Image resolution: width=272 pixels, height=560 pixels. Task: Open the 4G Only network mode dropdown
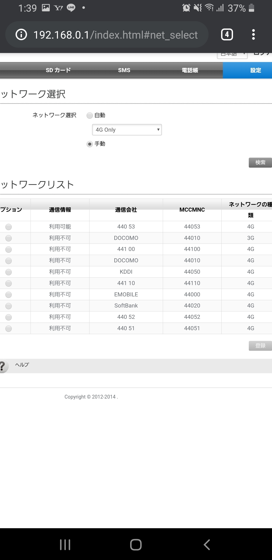click(x=127, y=130)
